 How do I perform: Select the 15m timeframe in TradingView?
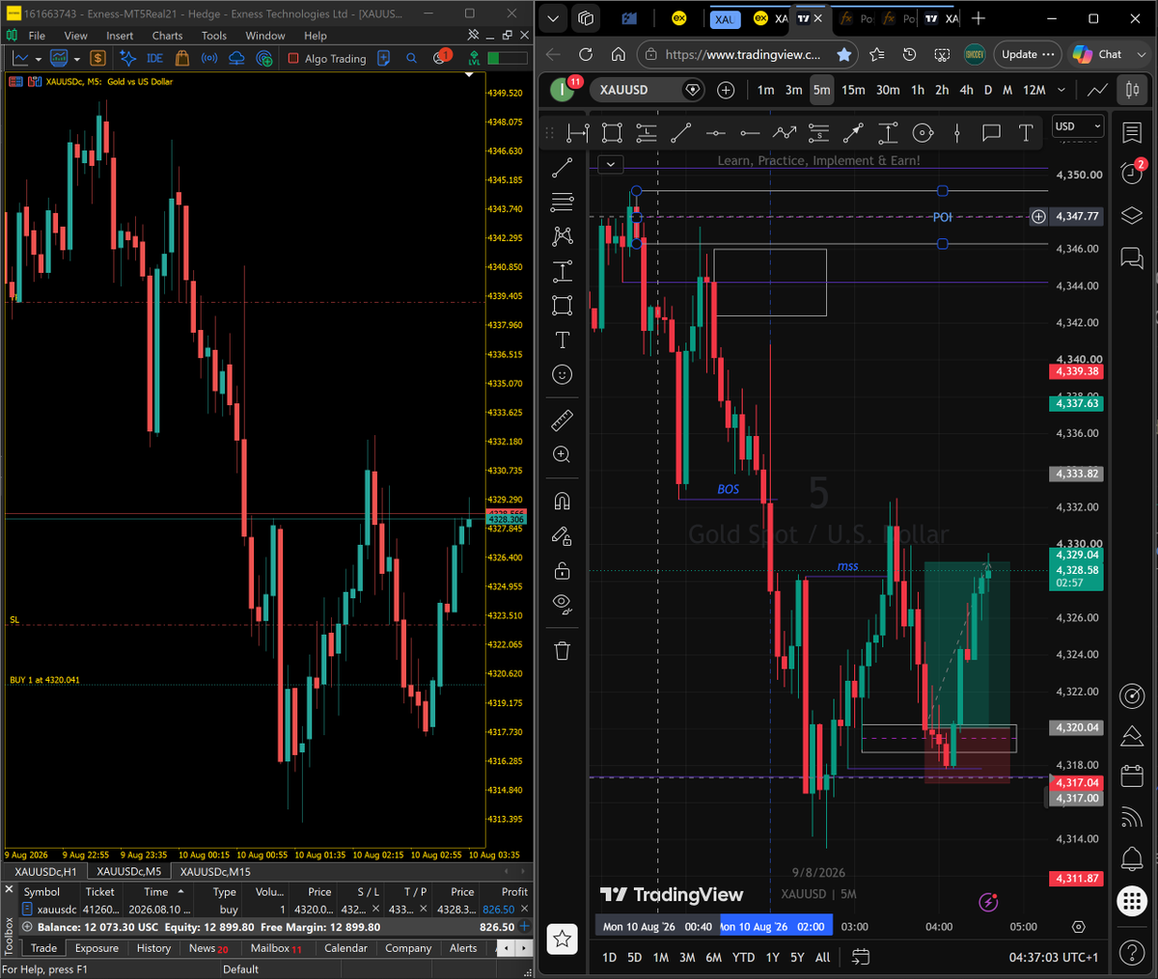[x=853, y=90]
